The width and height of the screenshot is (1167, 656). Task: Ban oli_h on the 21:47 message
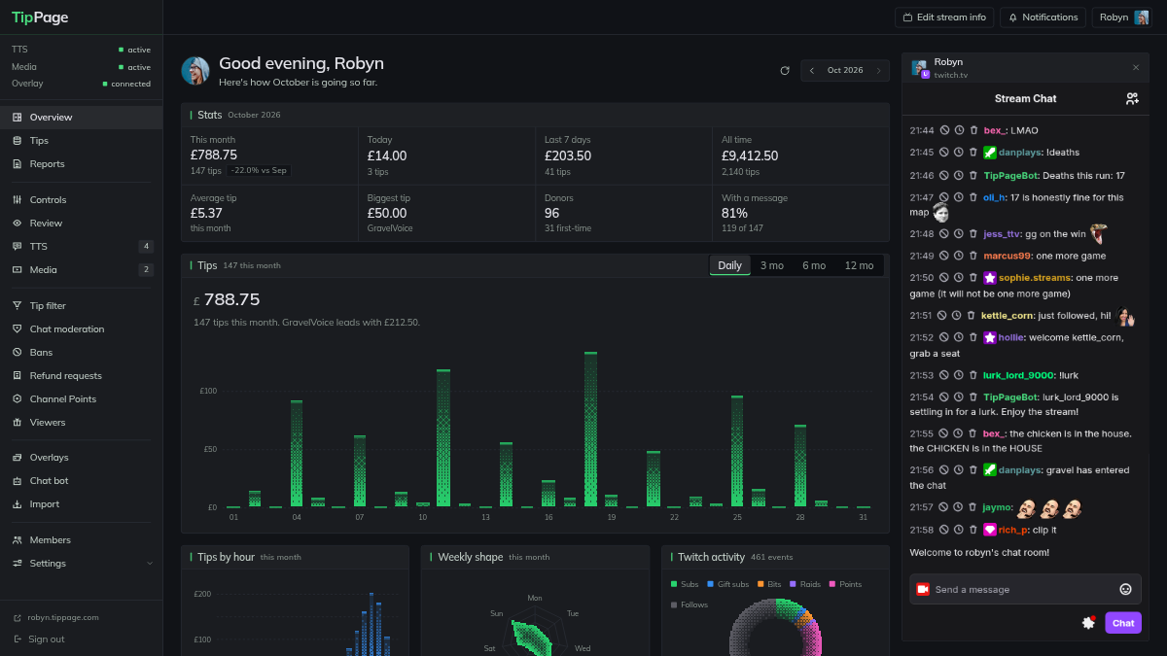click(944, 198)
